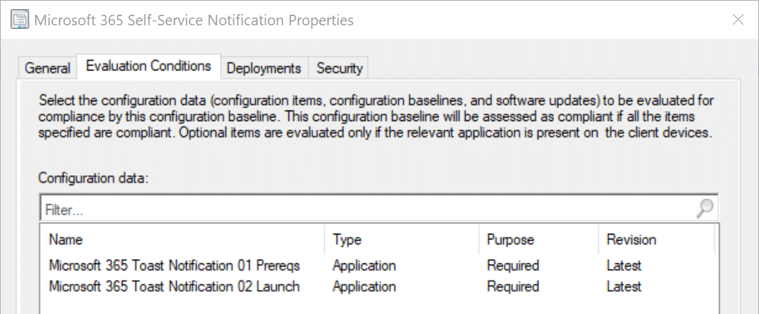Click the properties window icon in title bar
759x314 pixels.
pyautogui.click(x=21, y=20)
